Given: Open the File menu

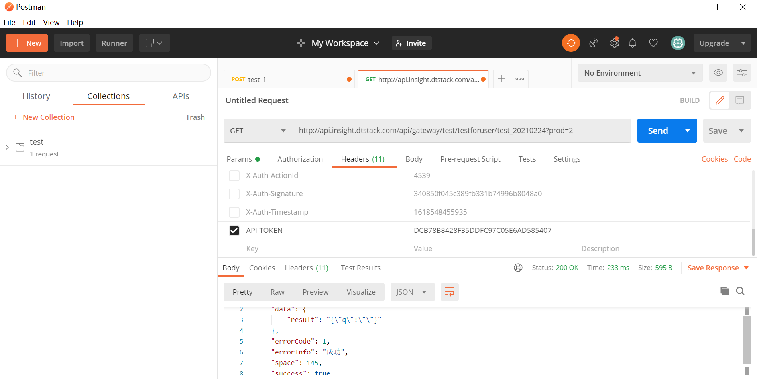Looking at the screenshot, I should pyautogui.click(x=10, y=22).
